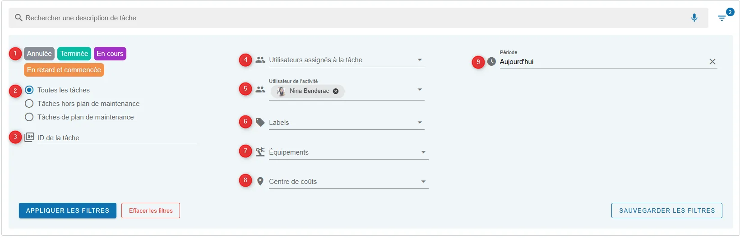Click the ID de la tâche field
The image size is (740, 238).
point(117,138)
